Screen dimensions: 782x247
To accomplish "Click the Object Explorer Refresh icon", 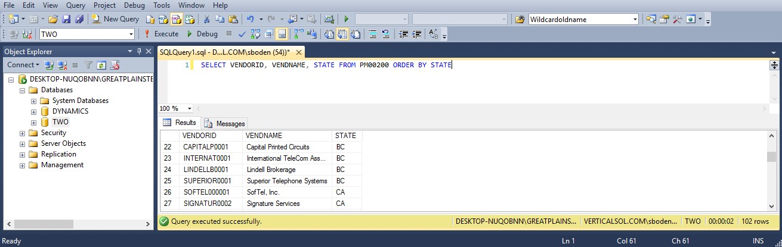I will tap(101, 64).
